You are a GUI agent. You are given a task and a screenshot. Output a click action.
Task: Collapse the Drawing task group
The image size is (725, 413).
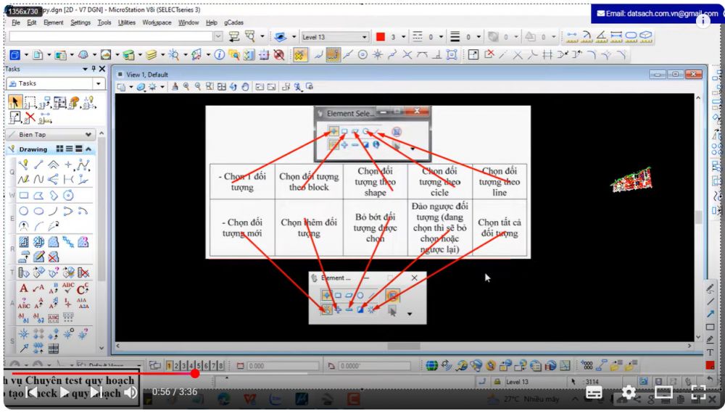coord(88,149)
